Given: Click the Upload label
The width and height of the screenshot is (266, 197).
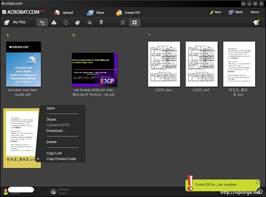Looking at the screenshot, I should click(x=68, y=13).
